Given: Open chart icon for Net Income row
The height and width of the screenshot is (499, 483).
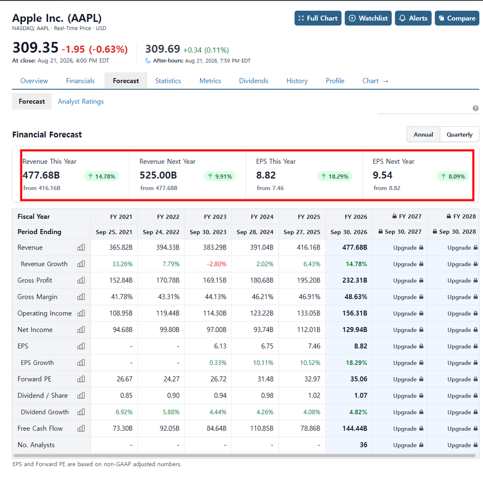Looking at the screenshot, I should 81,330.
